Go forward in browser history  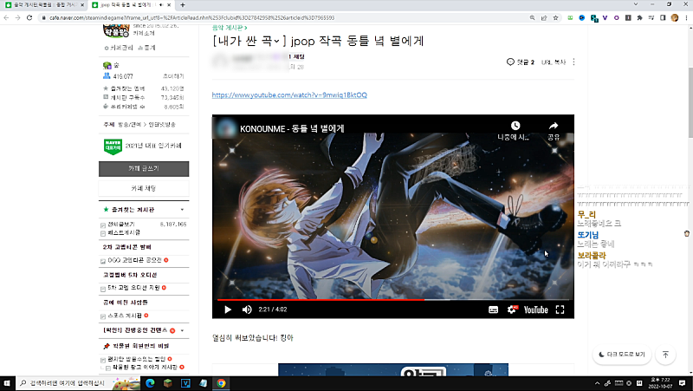17,17
